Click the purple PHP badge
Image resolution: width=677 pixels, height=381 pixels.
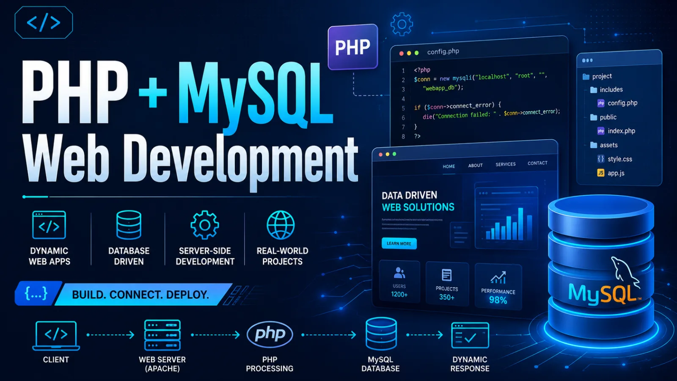point(352,47)
